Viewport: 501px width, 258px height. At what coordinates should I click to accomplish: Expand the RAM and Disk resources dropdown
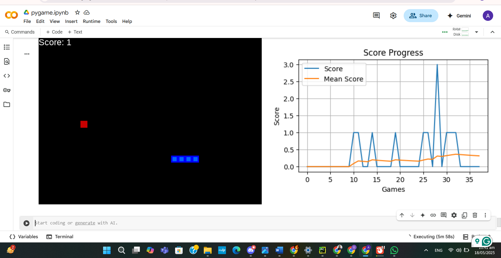click(476, 32)
